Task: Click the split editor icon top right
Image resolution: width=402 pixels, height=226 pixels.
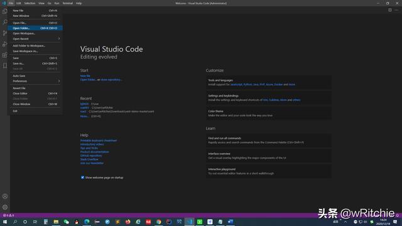Action: coord(389,10)
